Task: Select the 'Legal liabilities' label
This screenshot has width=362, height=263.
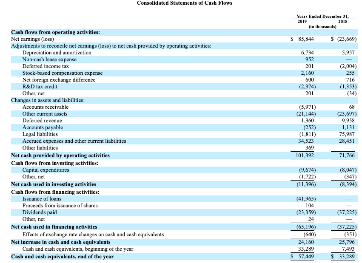Action: tap(40, 134)
